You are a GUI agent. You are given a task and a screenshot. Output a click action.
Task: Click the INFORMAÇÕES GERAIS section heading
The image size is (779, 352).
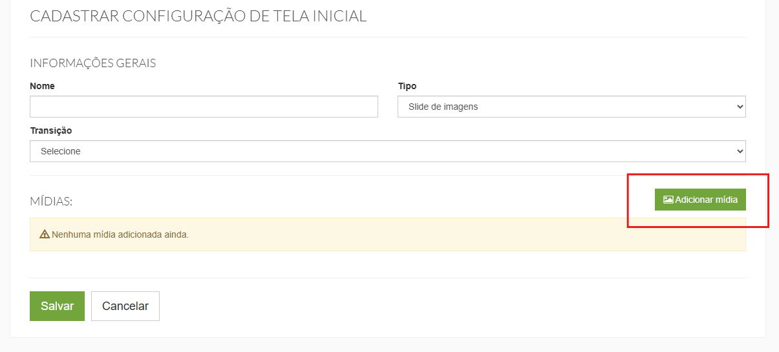tap(92, 63)
